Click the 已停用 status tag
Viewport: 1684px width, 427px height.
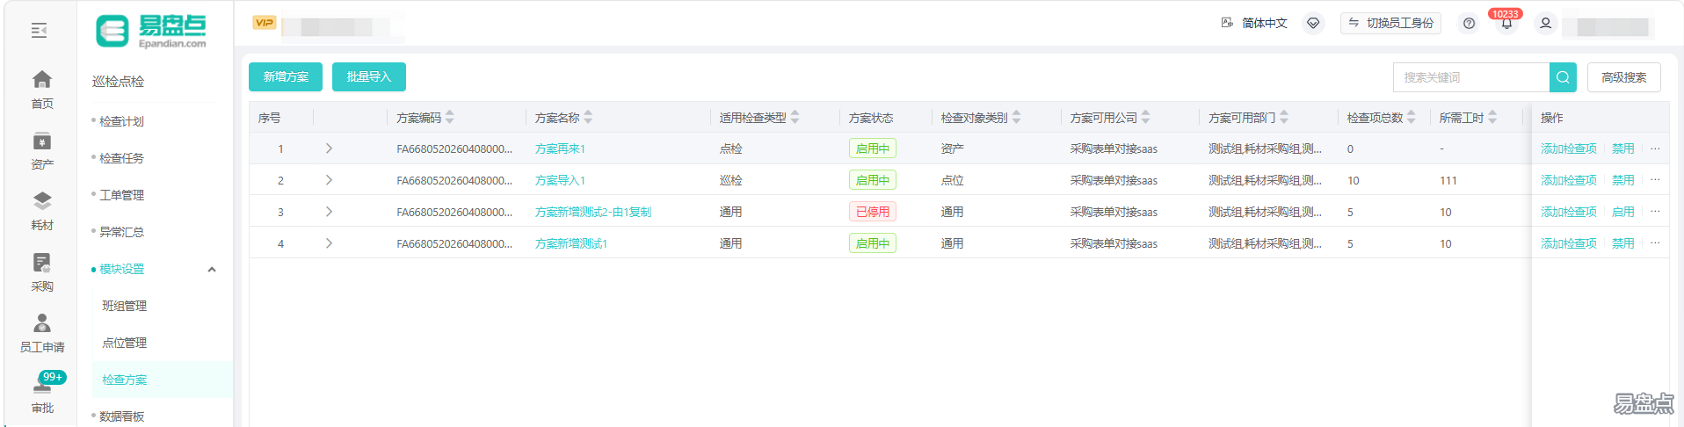873,212
